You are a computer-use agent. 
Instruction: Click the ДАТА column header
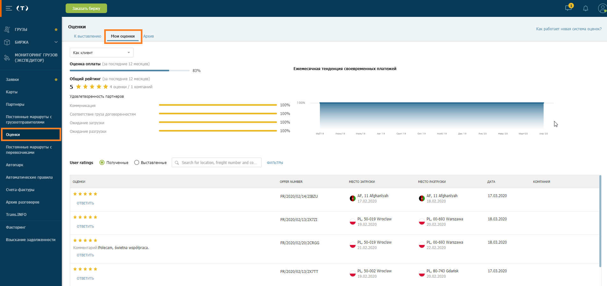tap(491, 182)
